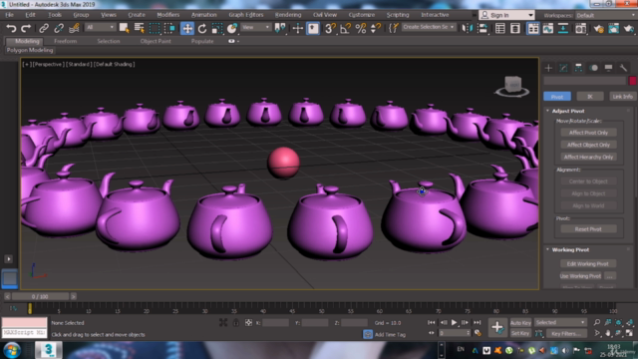This screenshot has width=638, height=359.
Task: Open the Display command panel
Action: pyautogui.click(x=609, y=68)
